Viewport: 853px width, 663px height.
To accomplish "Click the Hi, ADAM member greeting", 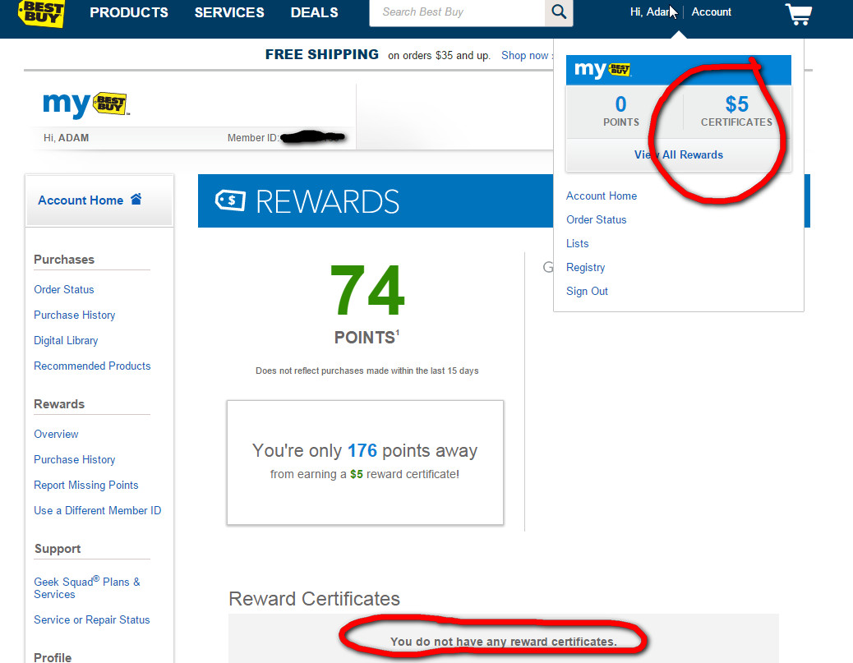I will click(x=66, y=138).
